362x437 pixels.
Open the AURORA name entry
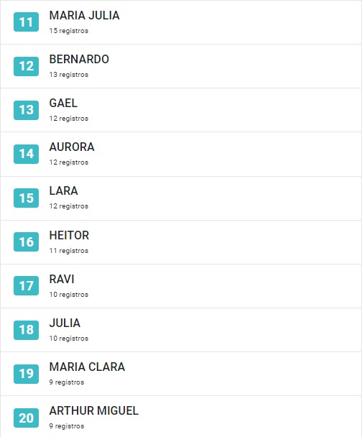(72, 147)
